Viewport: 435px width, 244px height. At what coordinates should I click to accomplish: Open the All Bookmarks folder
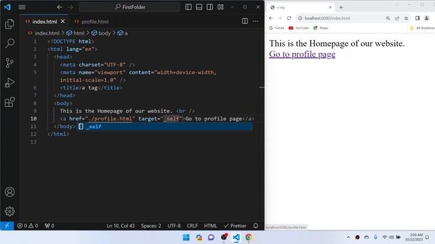click(x=422, y=28)
